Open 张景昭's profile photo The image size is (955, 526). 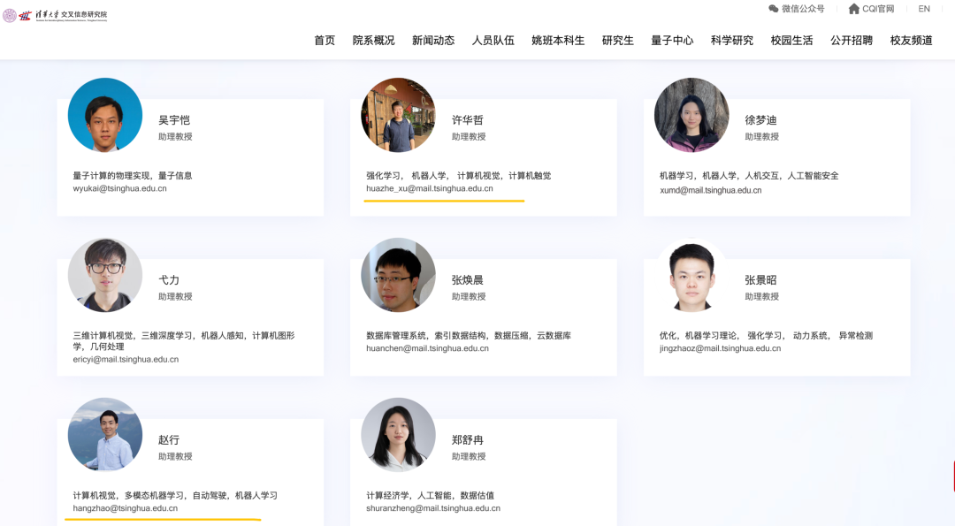pyautogui.click(x=691, y=275)
